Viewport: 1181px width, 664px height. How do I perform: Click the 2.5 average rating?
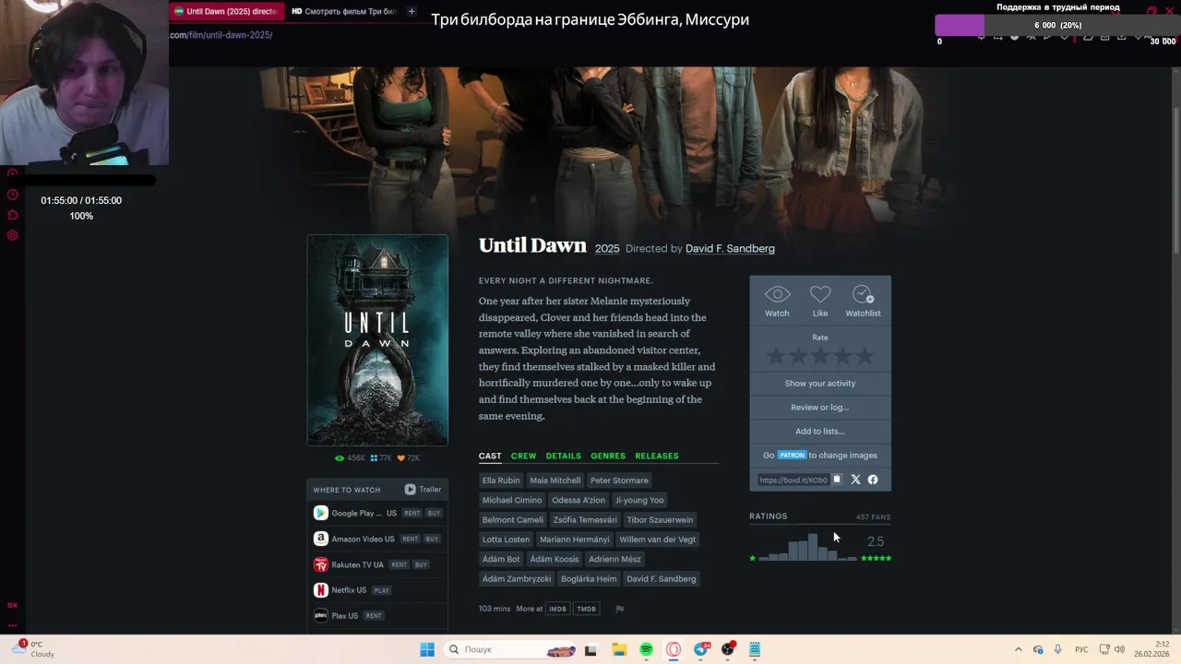(x=876, y=541)
